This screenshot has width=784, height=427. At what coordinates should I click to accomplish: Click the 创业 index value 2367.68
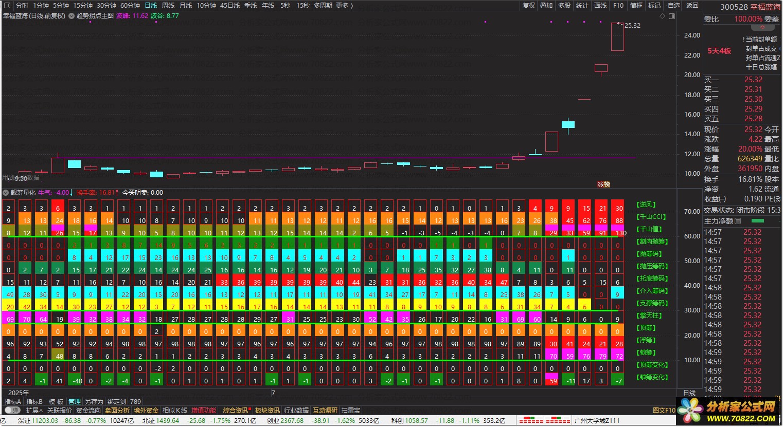coord(292,421)
